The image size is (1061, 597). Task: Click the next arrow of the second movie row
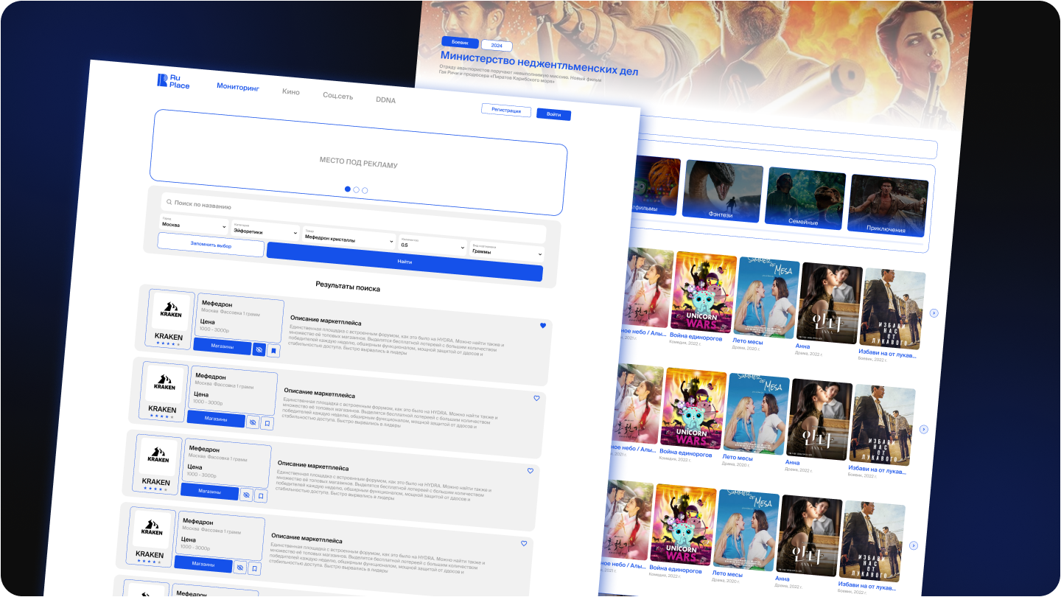click(x=924, y=430)
